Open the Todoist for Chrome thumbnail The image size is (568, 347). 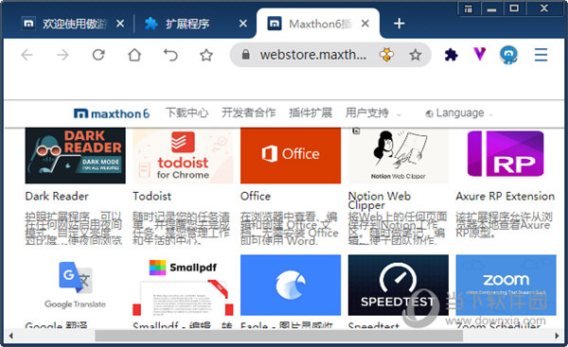pyautogui.click(x=183, y=156)
